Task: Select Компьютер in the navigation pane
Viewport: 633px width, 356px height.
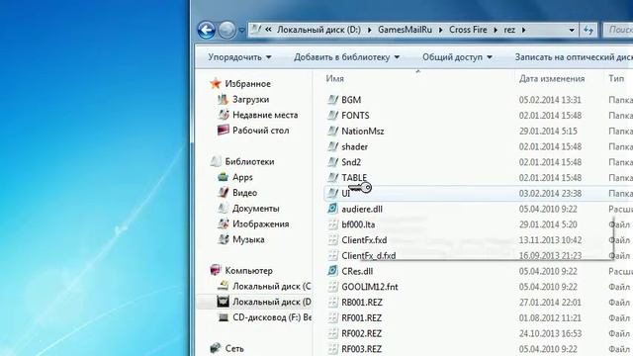Action: point(248,271)
